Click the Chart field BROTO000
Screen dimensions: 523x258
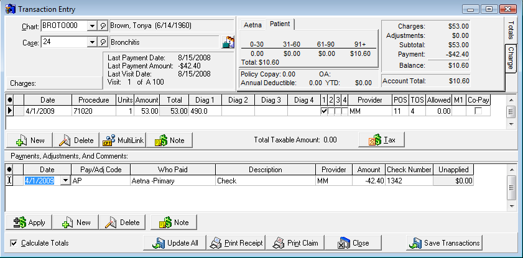coord(64,25)
